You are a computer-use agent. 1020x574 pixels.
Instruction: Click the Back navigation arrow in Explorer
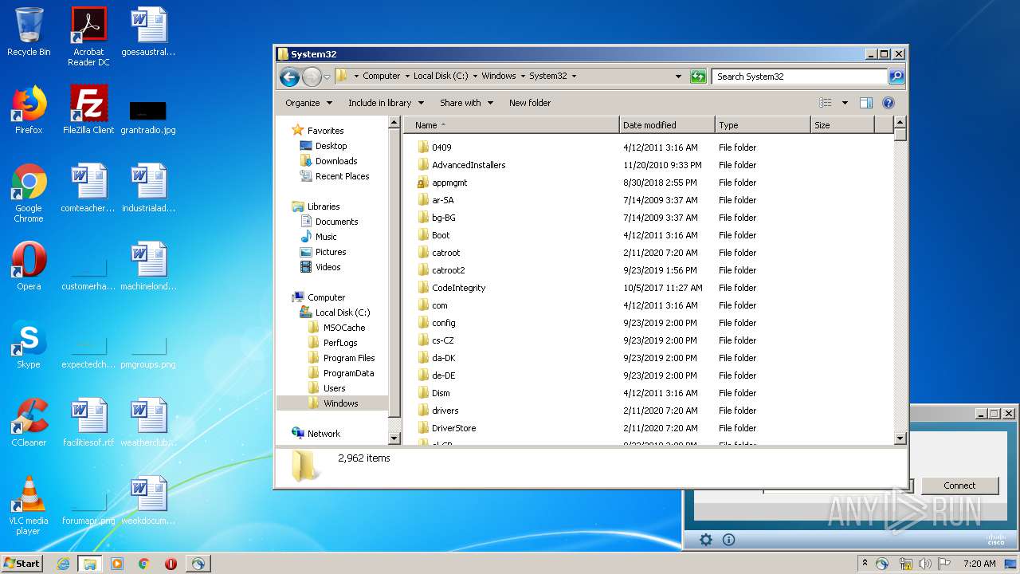(x=289, y=77)
